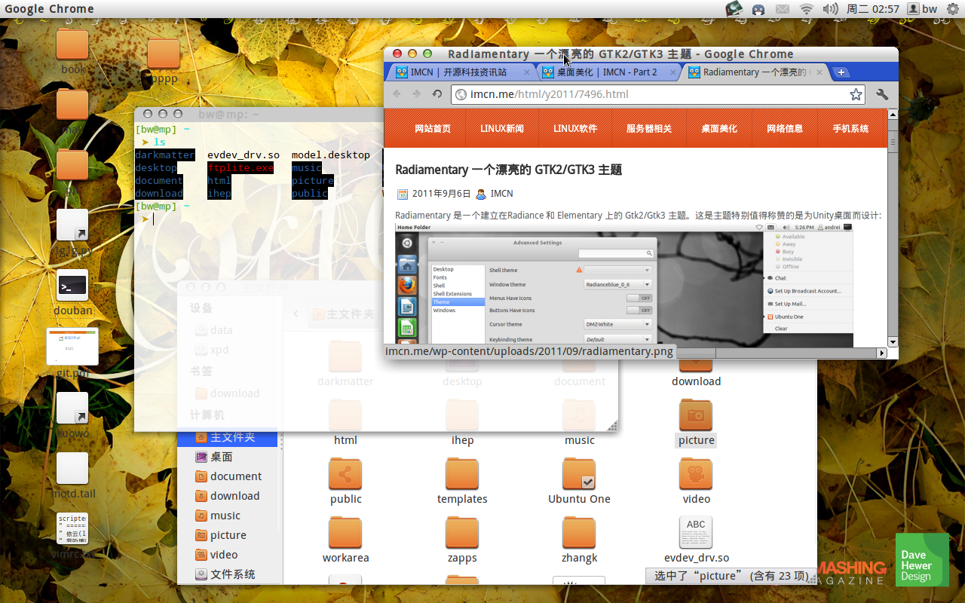Launch the douban terminal icon on desktop
Screen dimensions: 965x603
[72, 293]
